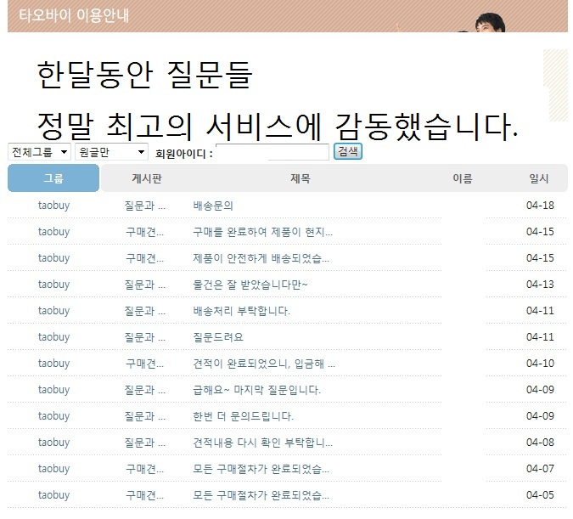
Task: Open the 전체그룹 group dropdown
Action: (x=39, y=152)
